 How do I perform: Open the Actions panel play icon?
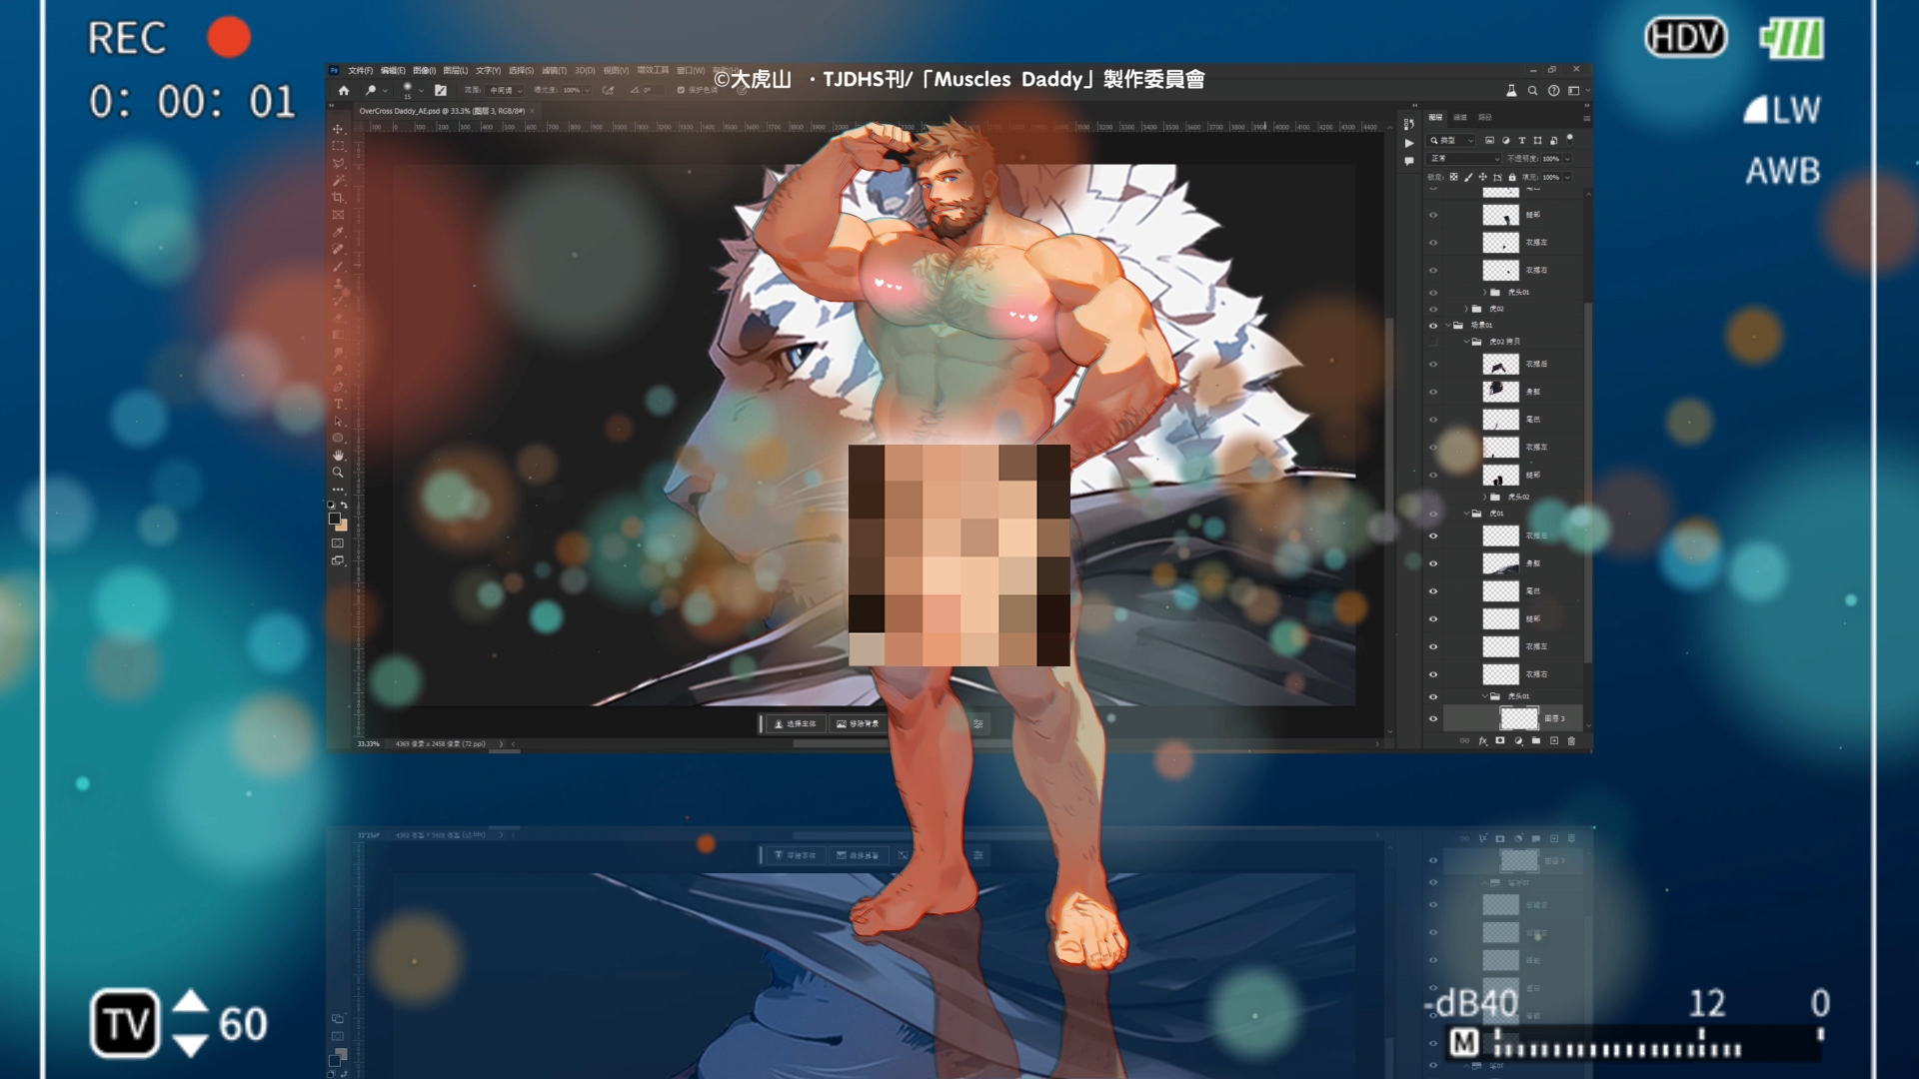pyautogui.click(x=1409, y=143)
